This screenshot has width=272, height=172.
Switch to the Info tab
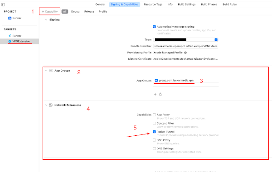point(170,5)
